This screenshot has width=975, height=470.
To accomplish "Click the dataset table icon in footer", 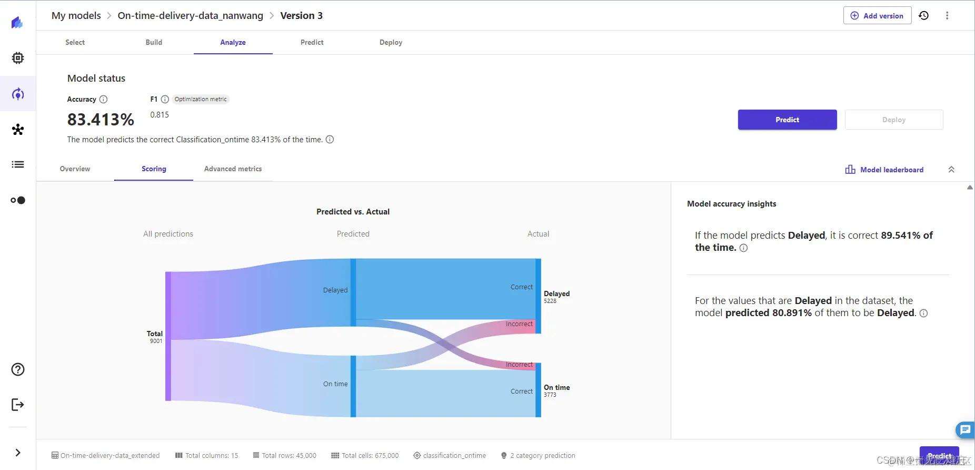I will pos(55,455).
